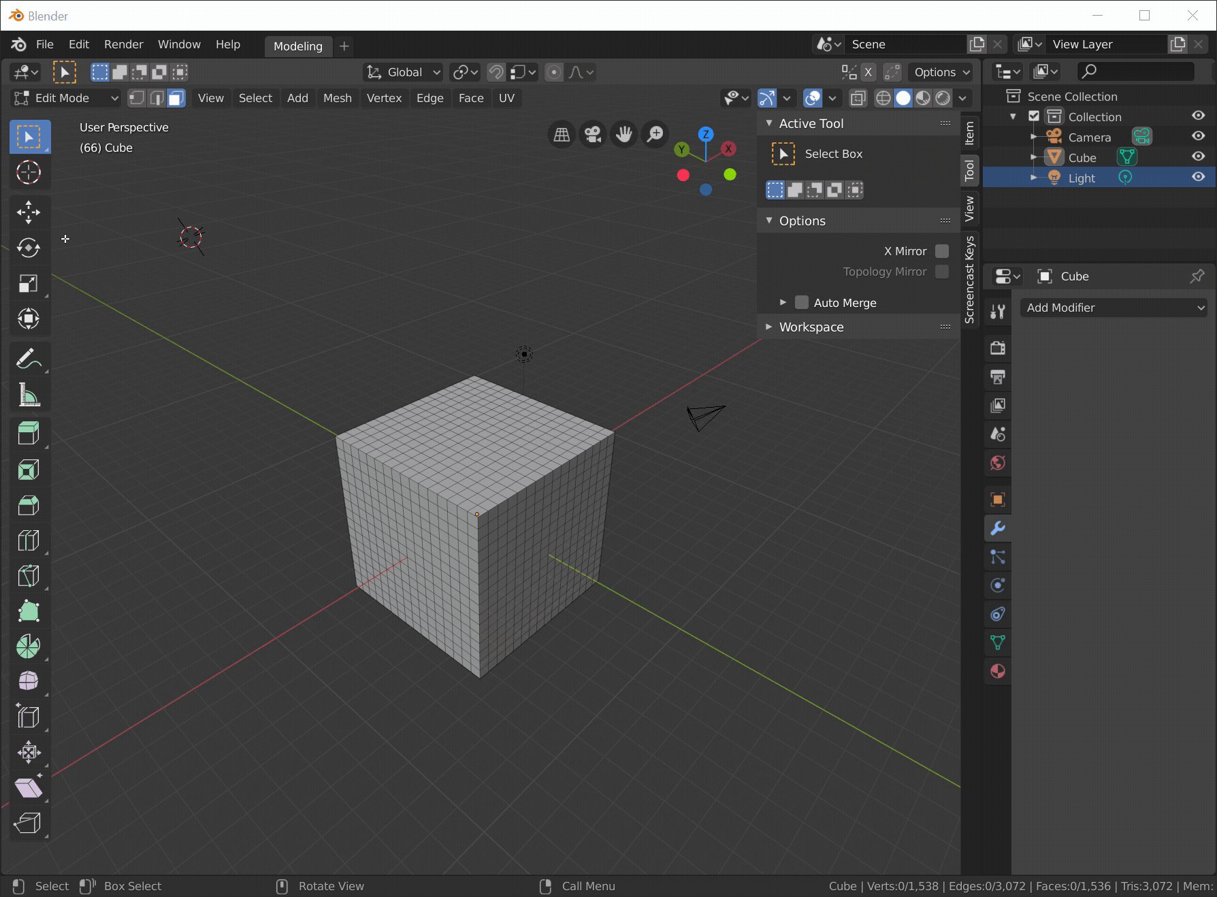The image size is (1217, 897).
Task: Switch to edge select mode
Action: point(157,98)
